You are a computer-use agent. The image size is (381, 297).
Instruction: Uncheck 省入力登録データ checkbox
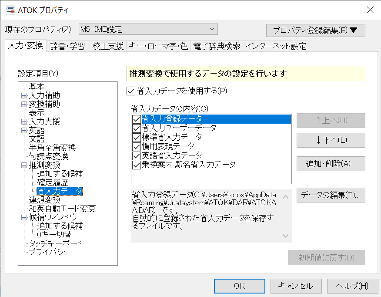point(136,119)
